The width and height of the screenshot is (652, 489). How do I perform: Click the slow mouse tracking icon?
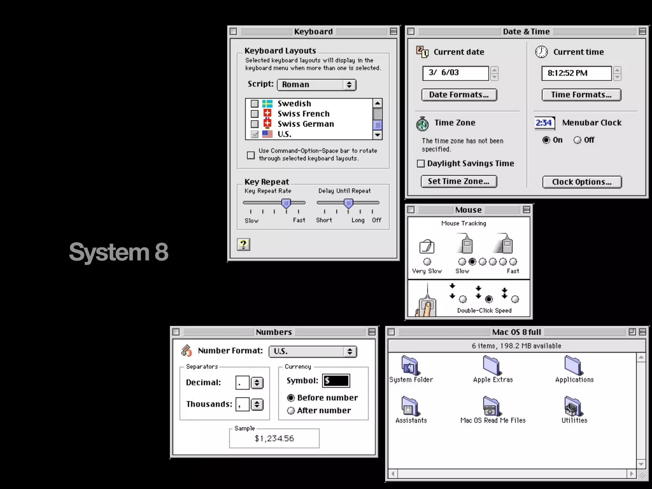pos(465,244)
